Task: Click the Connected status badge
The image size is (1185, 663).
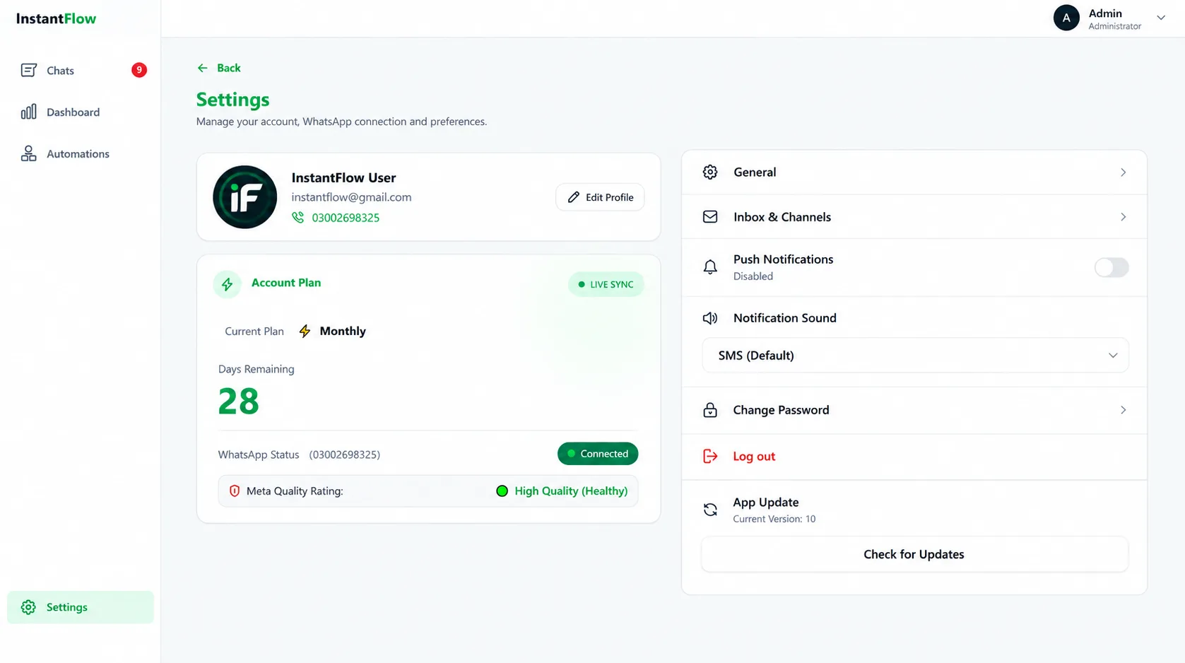Action: [598, 454]
